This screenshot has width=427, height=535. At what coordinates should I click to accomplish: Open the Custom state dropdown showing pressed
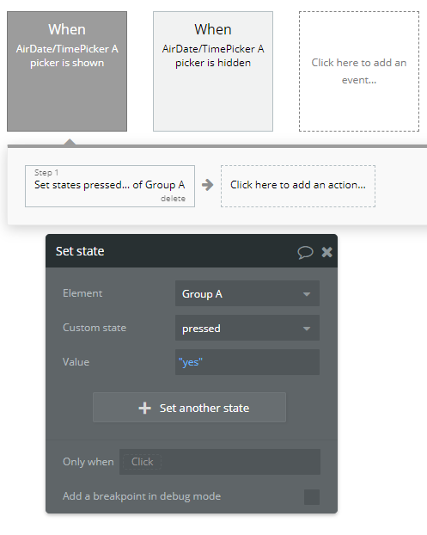[247, 328]
